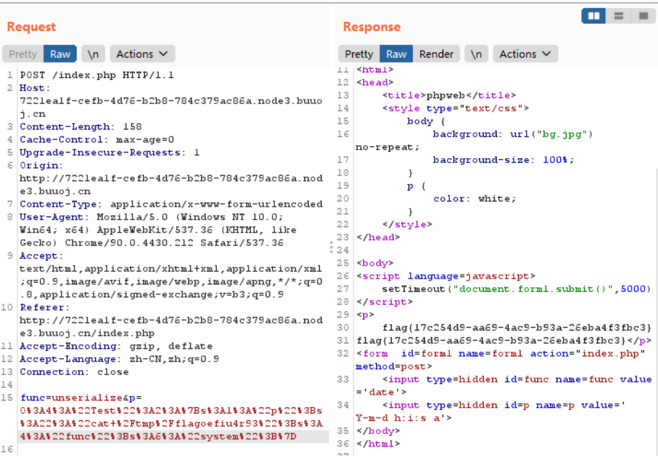Click hidden input func line 33

517,380
